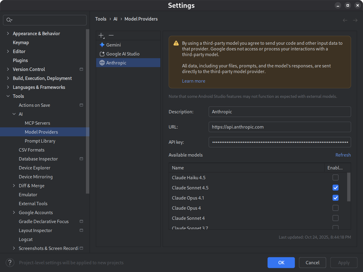The width and height of the screenshot is (363, 272).
Task: Click the warning triangle in the notice banner
Action: click(x=176, y=43)
